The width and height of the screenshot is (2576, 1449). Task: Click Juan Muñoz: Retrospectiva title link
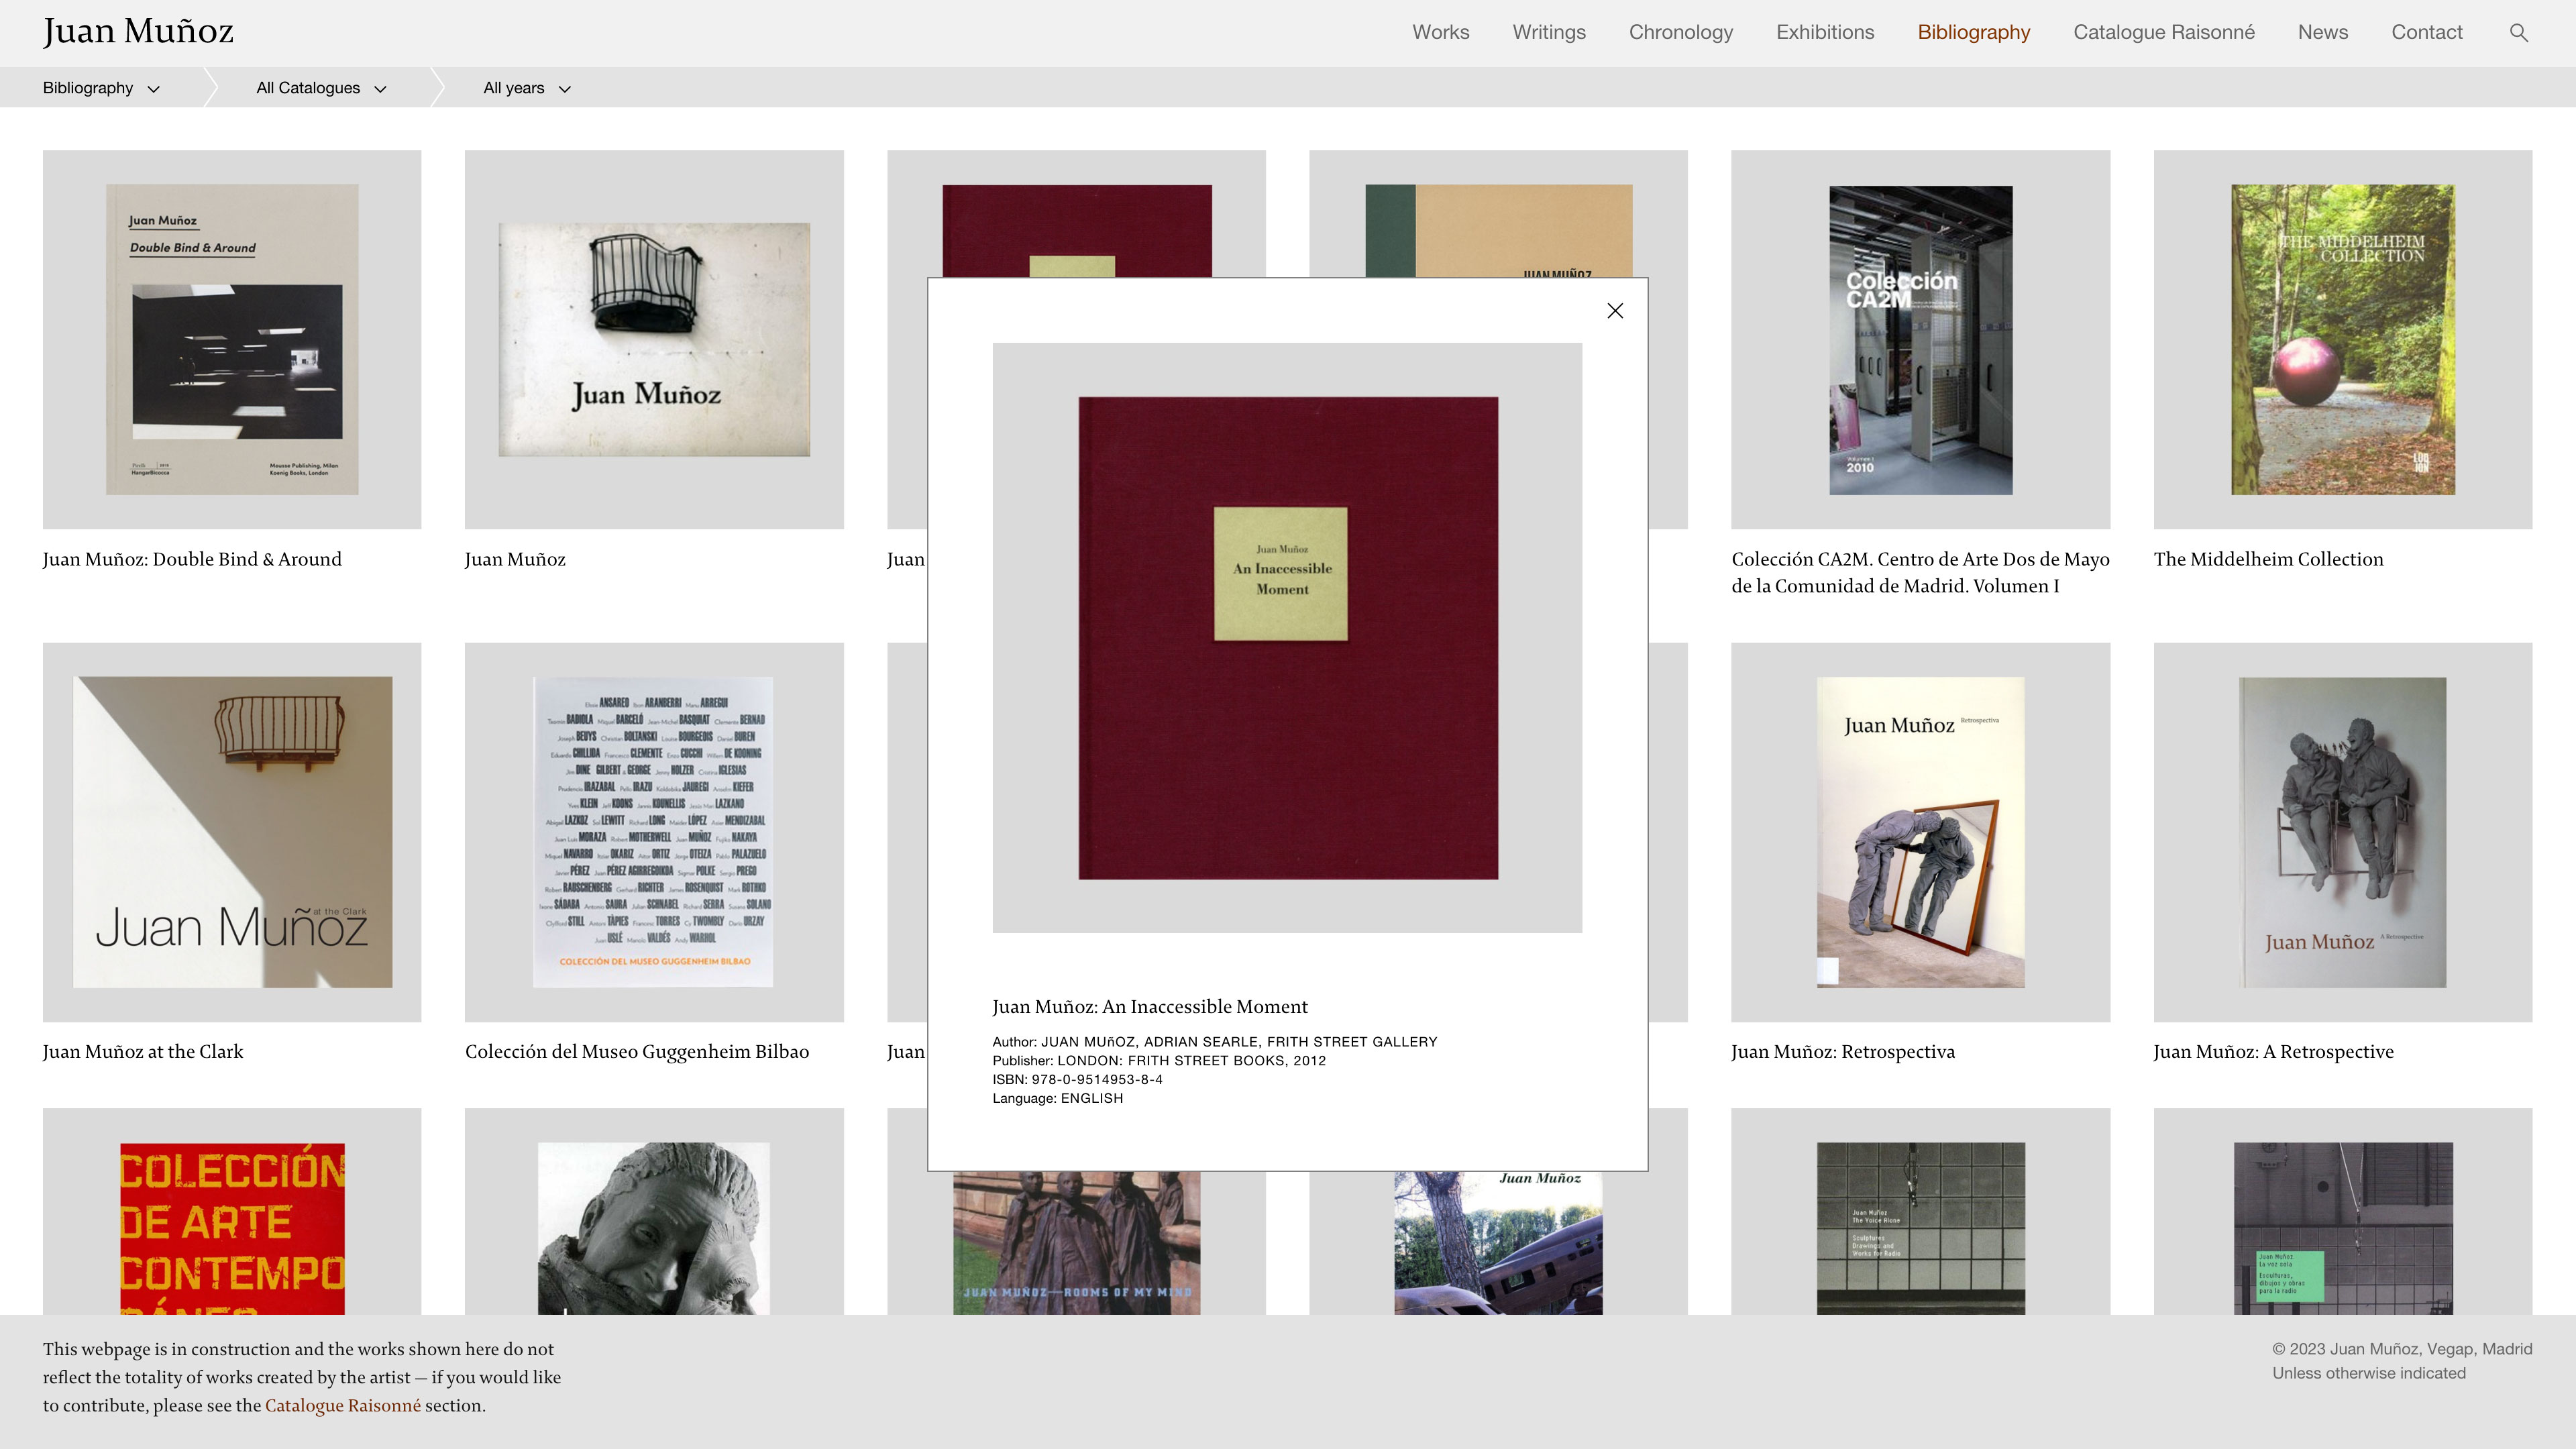[x=1842, y=1051]
